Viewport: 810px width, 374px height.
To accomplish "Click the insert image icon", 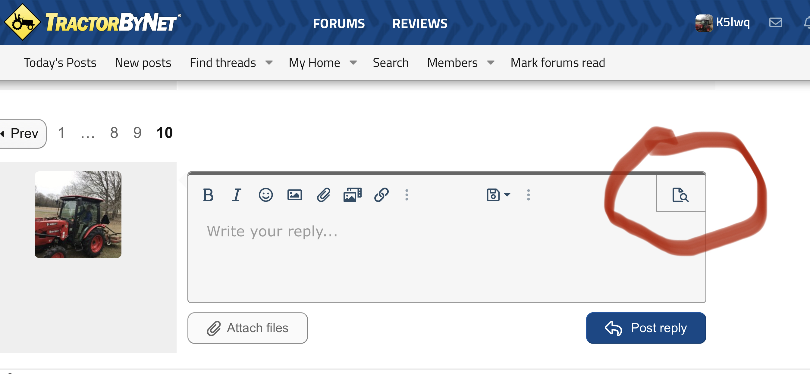I will (295, 195).
